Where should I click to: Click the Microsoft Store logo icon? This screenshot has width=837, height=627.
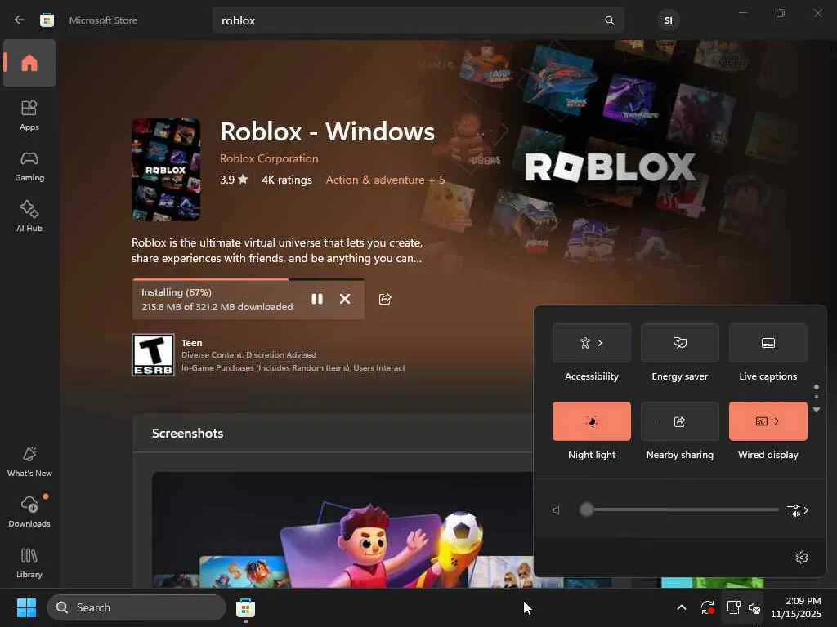coord(47,20)
